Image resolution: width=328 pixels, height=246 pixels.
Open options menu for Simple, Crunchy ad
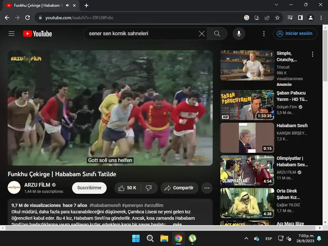(313, 54)
